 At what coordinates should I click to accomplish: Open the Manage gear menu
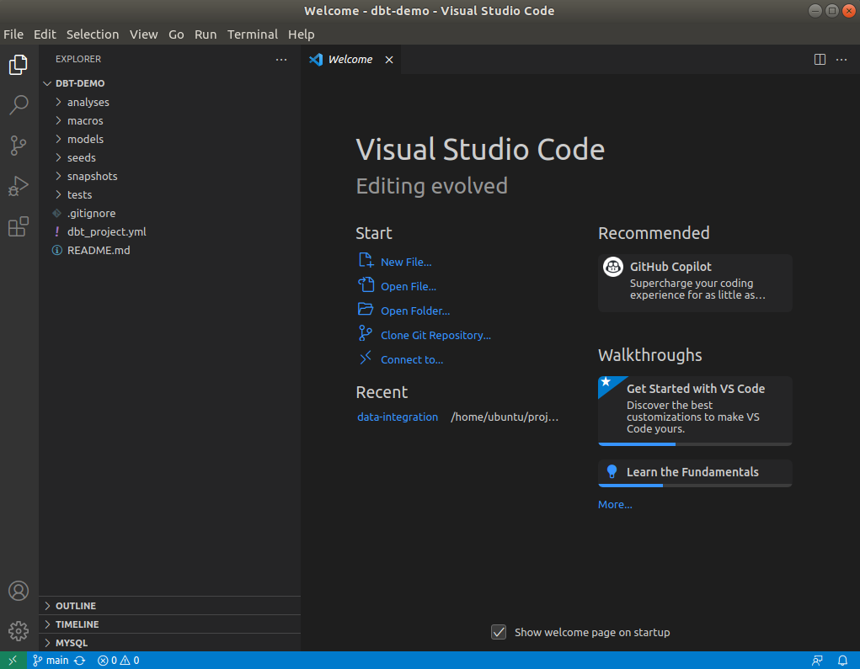19,630
